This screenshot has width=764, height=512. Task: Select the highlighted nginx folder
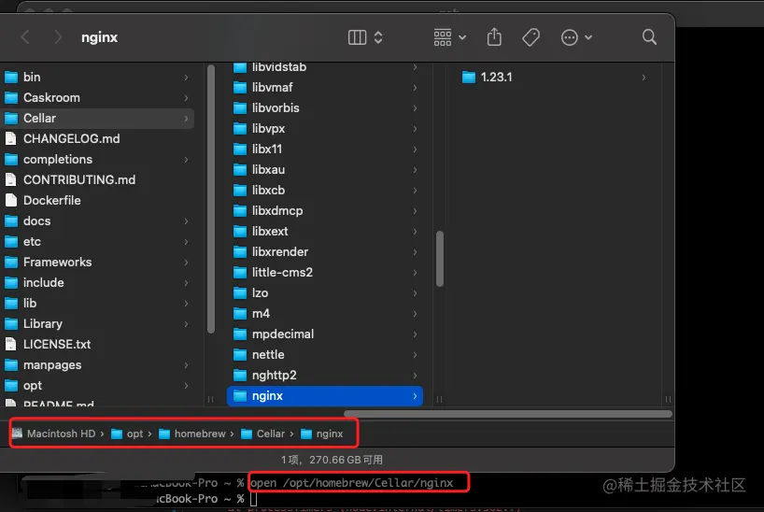pyautogui.click(x=325, y=395)
